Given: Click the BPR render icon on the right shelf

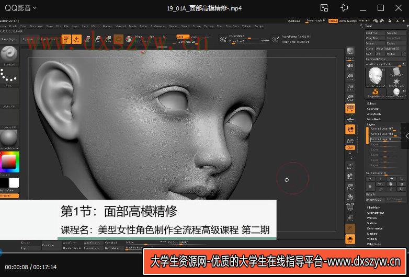Looking at the screenshot, I should [350, 52].
